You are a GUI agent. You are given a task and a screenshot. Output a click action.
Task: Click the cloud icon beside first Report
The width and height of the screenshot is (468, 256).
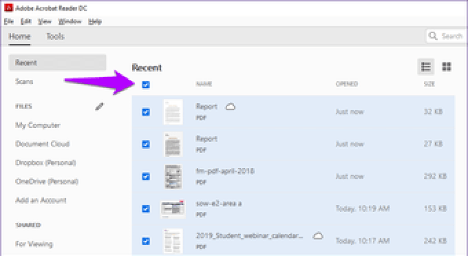click(230, 106)
